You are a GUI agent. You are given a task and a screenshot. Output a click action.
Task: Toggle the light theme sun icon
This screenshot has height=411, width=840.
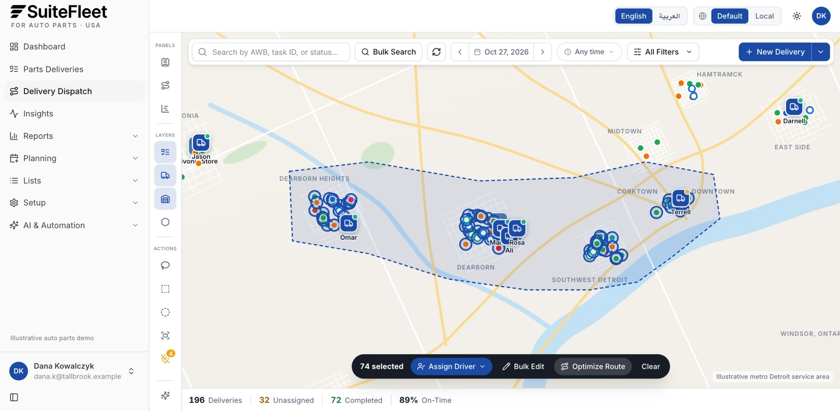797,16
